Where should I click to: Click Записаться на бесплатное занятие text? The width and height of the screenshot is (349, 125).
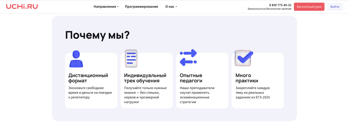pyautogui.click(x=269, y=9)
